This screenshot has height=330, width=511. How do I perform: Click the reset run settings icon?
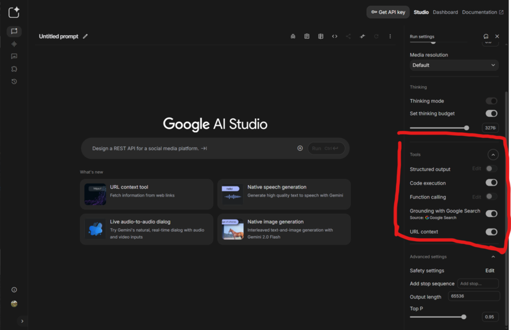(x=486, y=36)
